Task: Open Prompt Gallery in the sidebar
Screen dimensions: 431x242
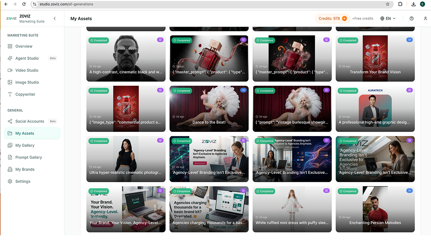Action: click(x=32, y=157)
